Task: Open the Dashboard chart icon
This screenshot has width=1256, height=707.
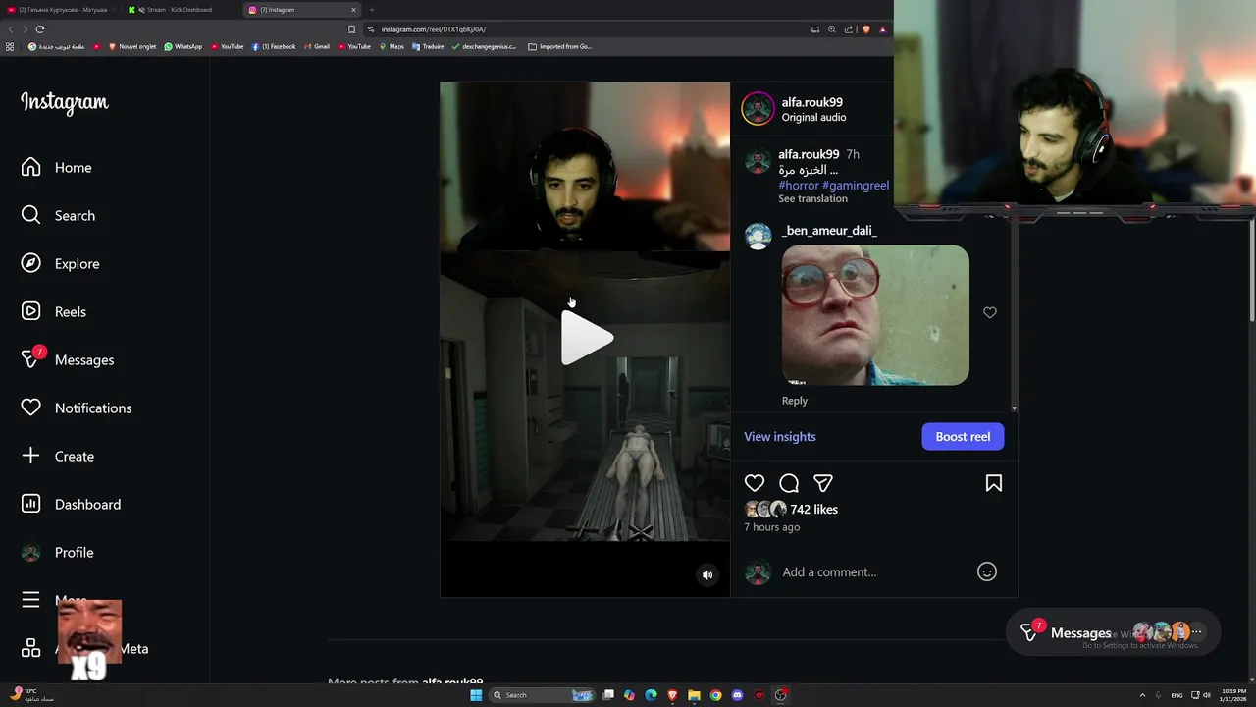Action: [30, 505]
